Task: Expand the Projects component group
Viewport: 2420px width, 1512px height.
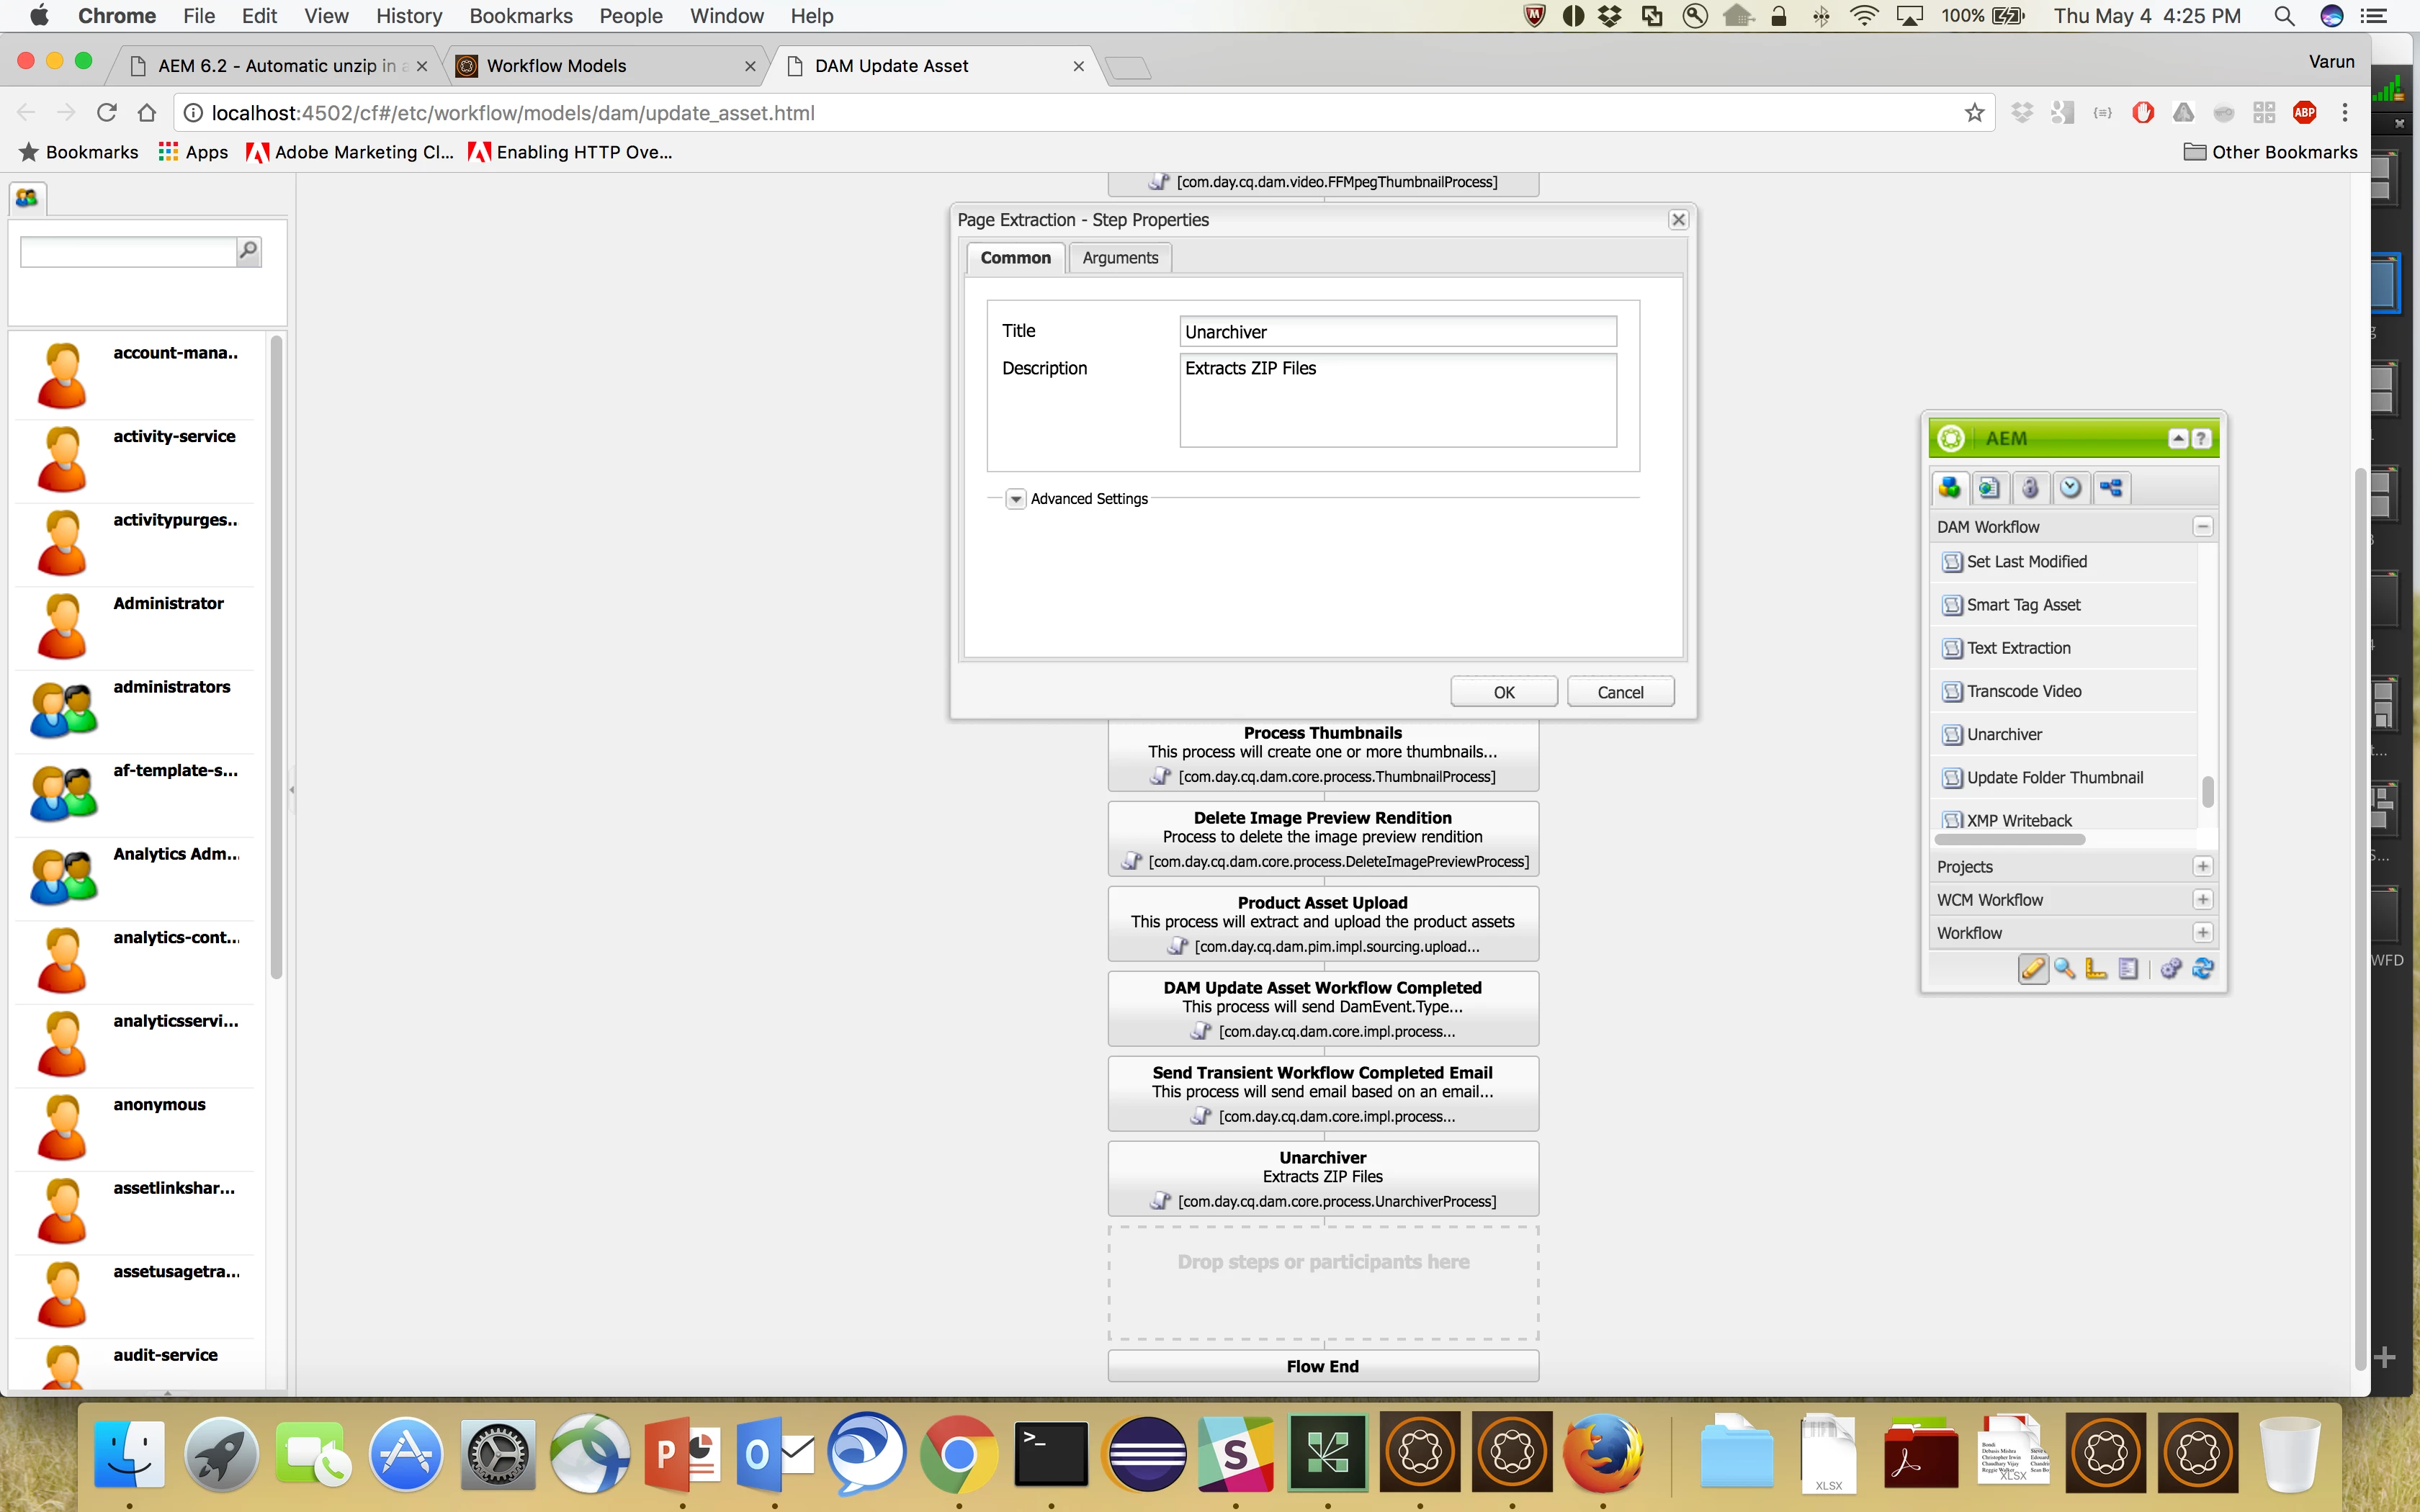Action: pos(2202,867)
